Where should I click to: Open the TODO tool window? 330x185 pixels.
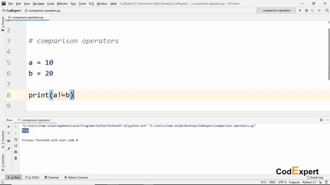click(32, 177)
